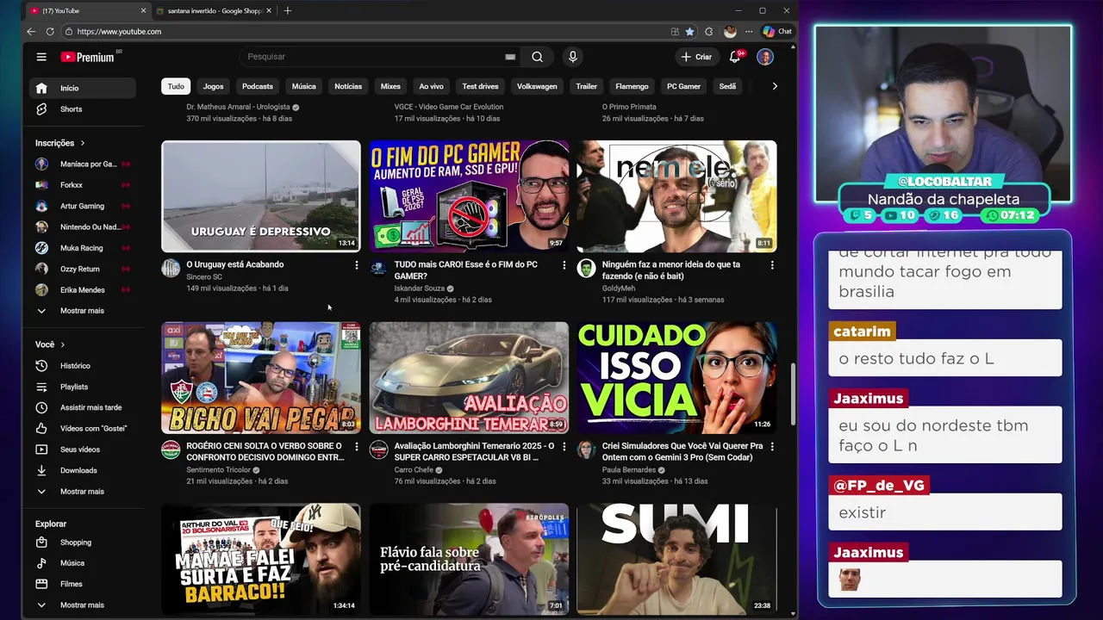Expand Mostrar mais under Explorar
Image resolution: width=1103 pixels, height=620 pixels.
tap(84, 605)
